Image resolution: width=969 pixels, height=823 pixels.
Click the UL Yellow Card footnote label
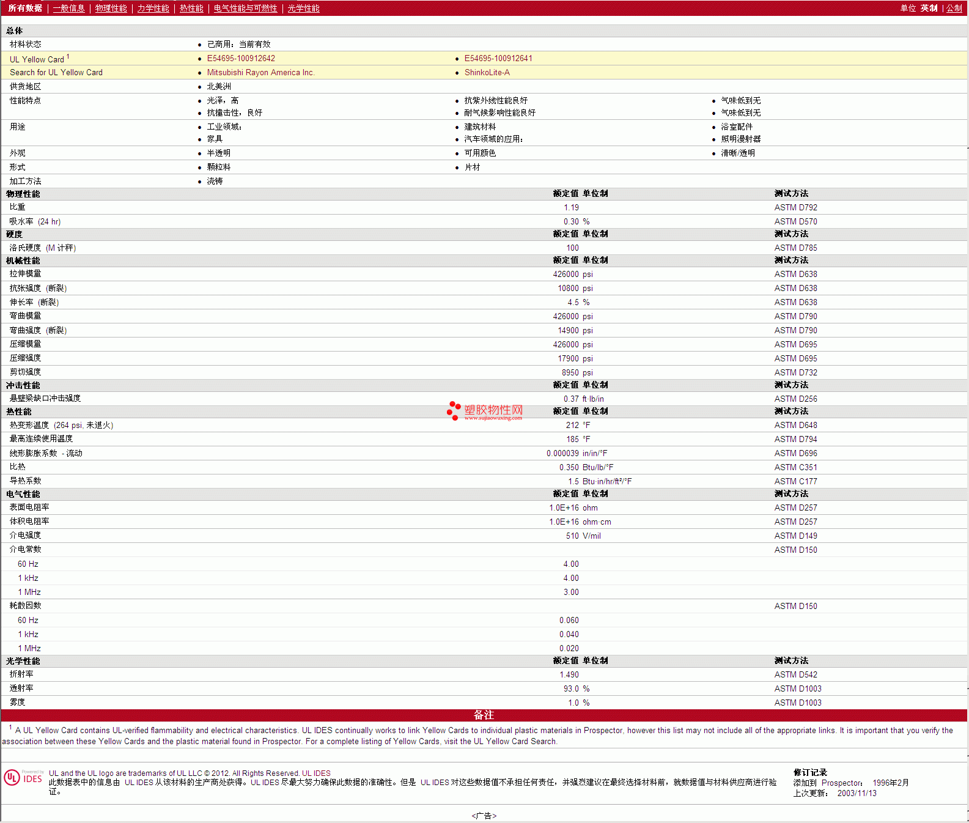[x=37, y=59]
